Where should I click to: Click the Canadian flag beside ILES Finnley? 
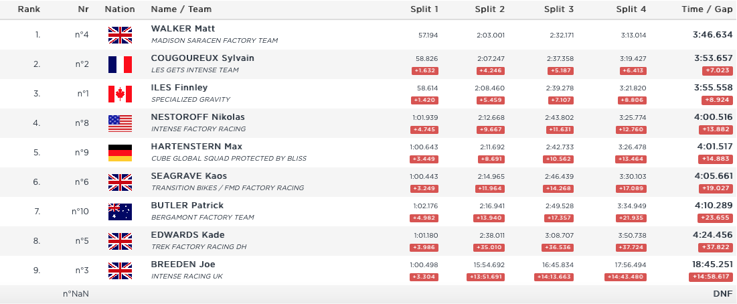coord(120,94)
